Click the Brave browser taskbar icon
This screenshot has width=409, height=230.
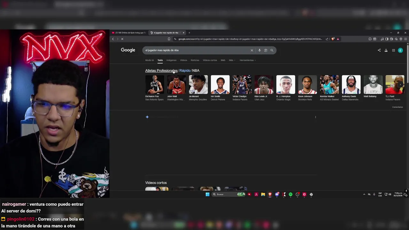pos(270,194)
